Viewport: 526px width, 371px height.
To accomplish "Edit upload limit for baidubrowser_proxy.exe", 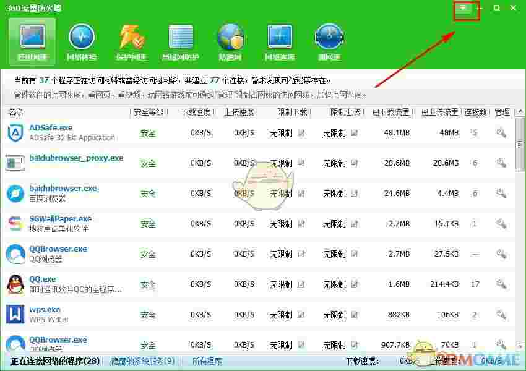I will tap(354, 163).
